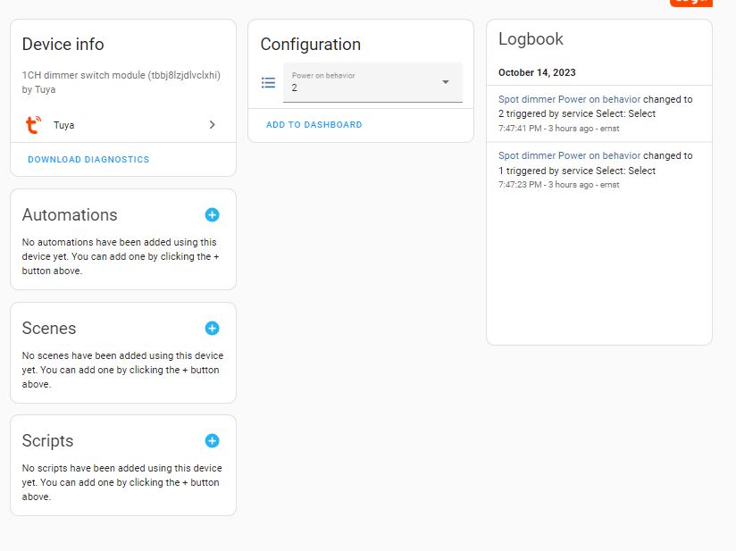Add a new automation using the plus icon
The height and width of the screenshot is (551, 736).
212,215
